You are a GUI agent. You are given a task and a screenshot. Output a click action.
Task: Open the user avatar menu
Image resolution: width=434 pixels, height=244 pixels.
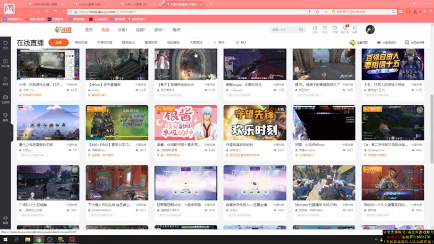[370, 30]
